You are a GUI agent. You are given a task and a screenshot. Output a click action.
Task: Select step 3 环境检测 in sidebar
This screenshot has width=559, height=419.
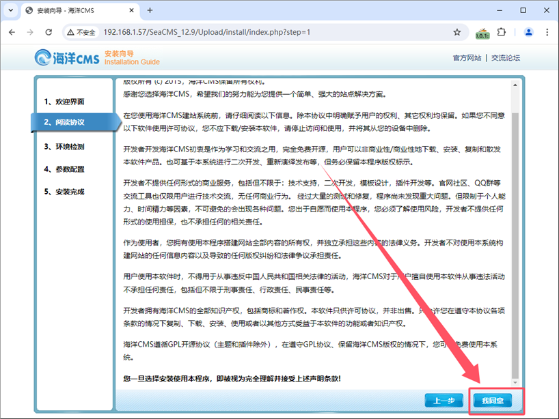click(65, 147)
